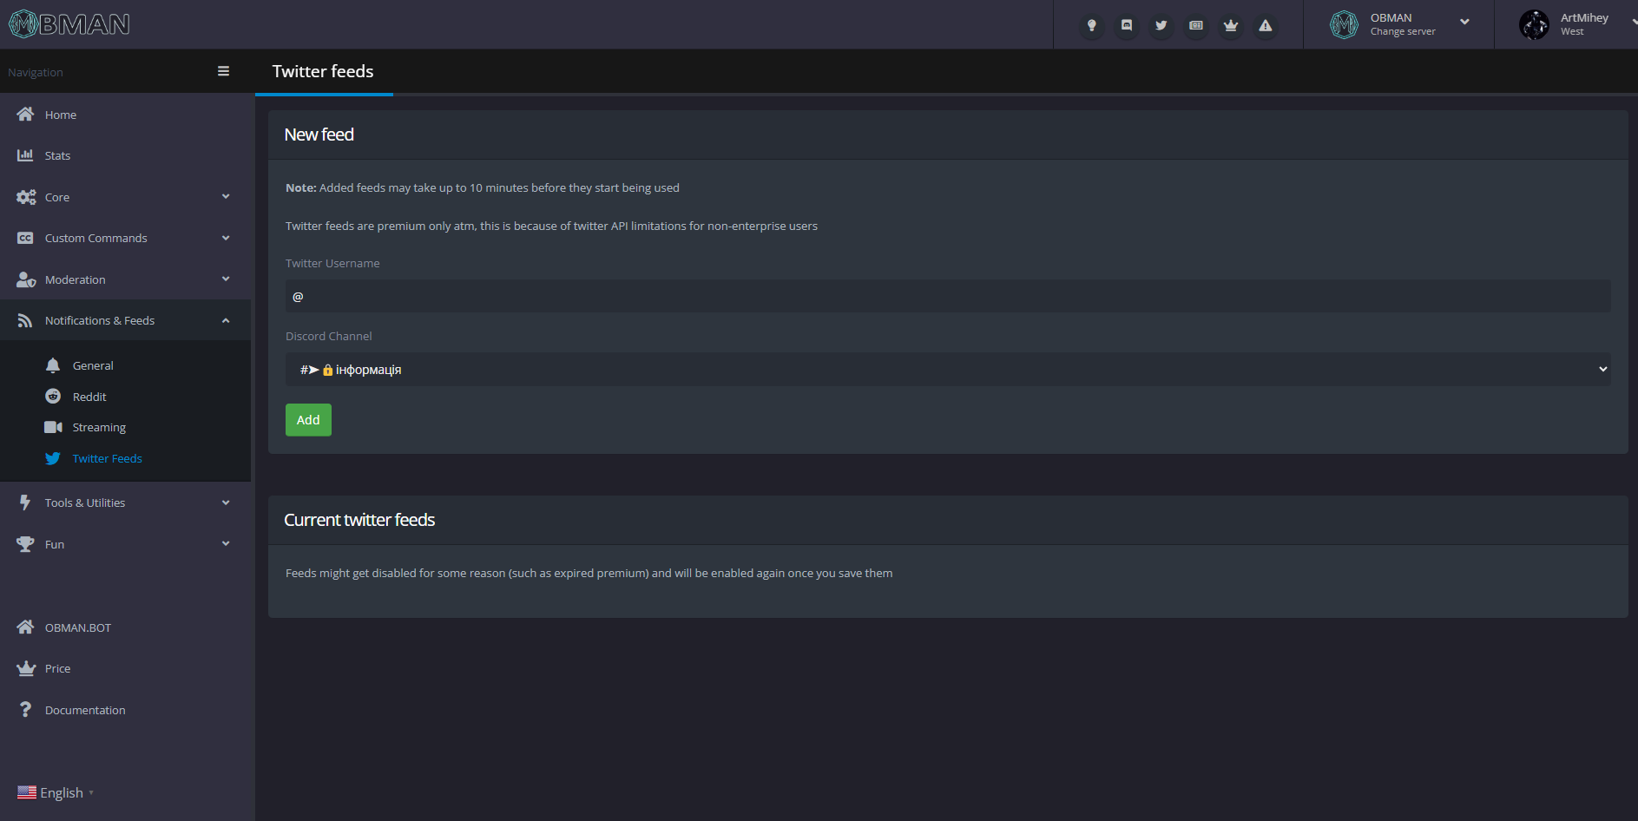This screenshot has width=1638, height=821.
Task: Click the Documentation question mark icon
Action: coord(25,710)
